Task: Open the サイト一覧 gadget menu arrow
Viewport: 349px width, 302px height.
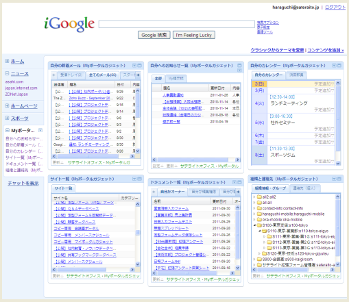Action: [x=134, y=179]
